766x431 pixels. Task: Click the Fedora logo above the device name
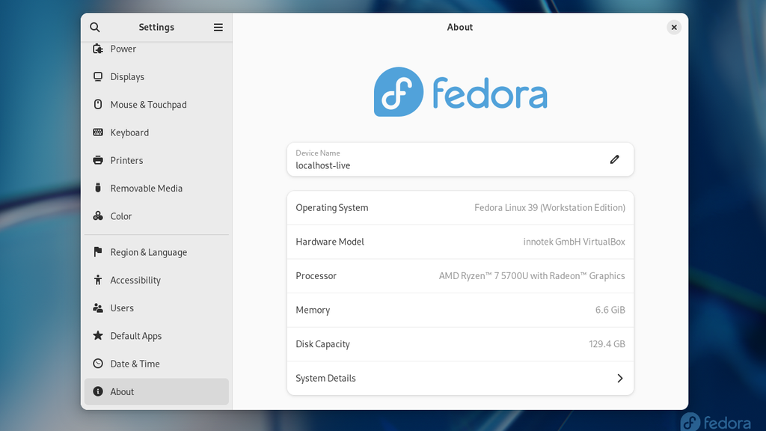(x=459, y=92)
